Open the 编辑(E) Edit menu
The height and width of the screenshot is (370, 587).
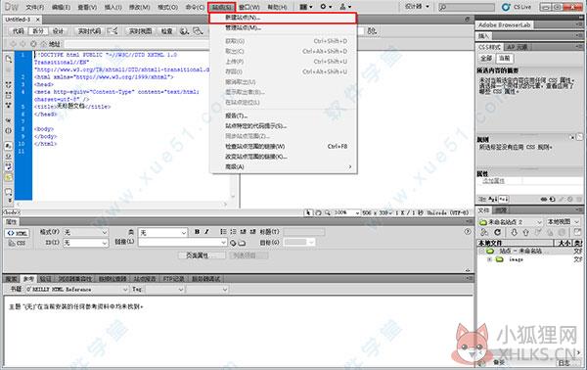coord(61,7)
